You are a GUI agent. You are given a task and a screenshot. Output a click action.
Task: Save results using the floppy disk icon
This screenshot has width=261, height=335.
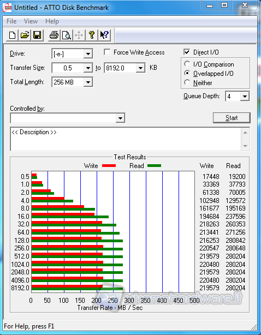pos(38,35)
